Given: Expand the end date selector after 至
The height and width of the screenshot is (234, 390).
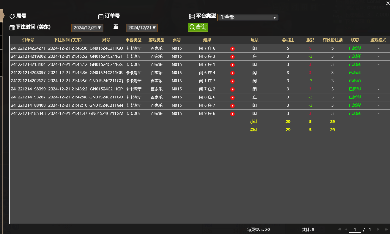Looking at the screenshot, I should pyautogui.click(x=142, y=27).
